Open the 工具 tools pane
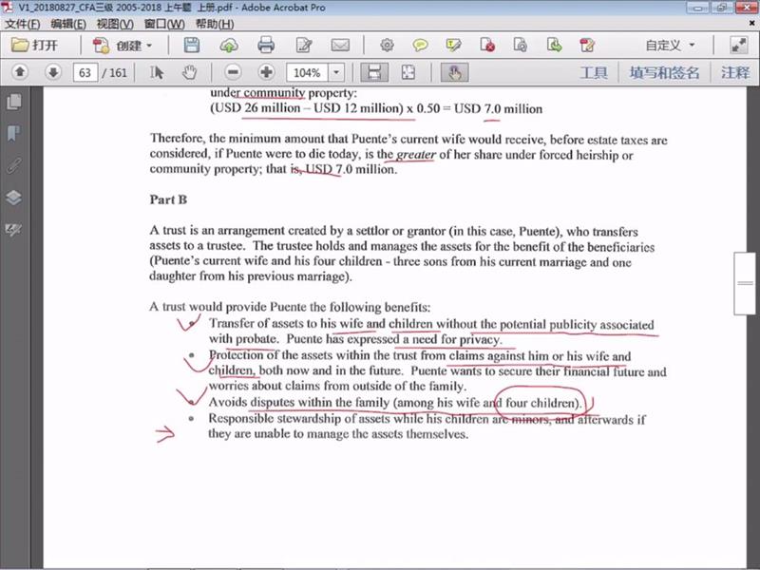The width and height of the screenshot is (760, 570). pyautogui.click(x=594, y=72)
